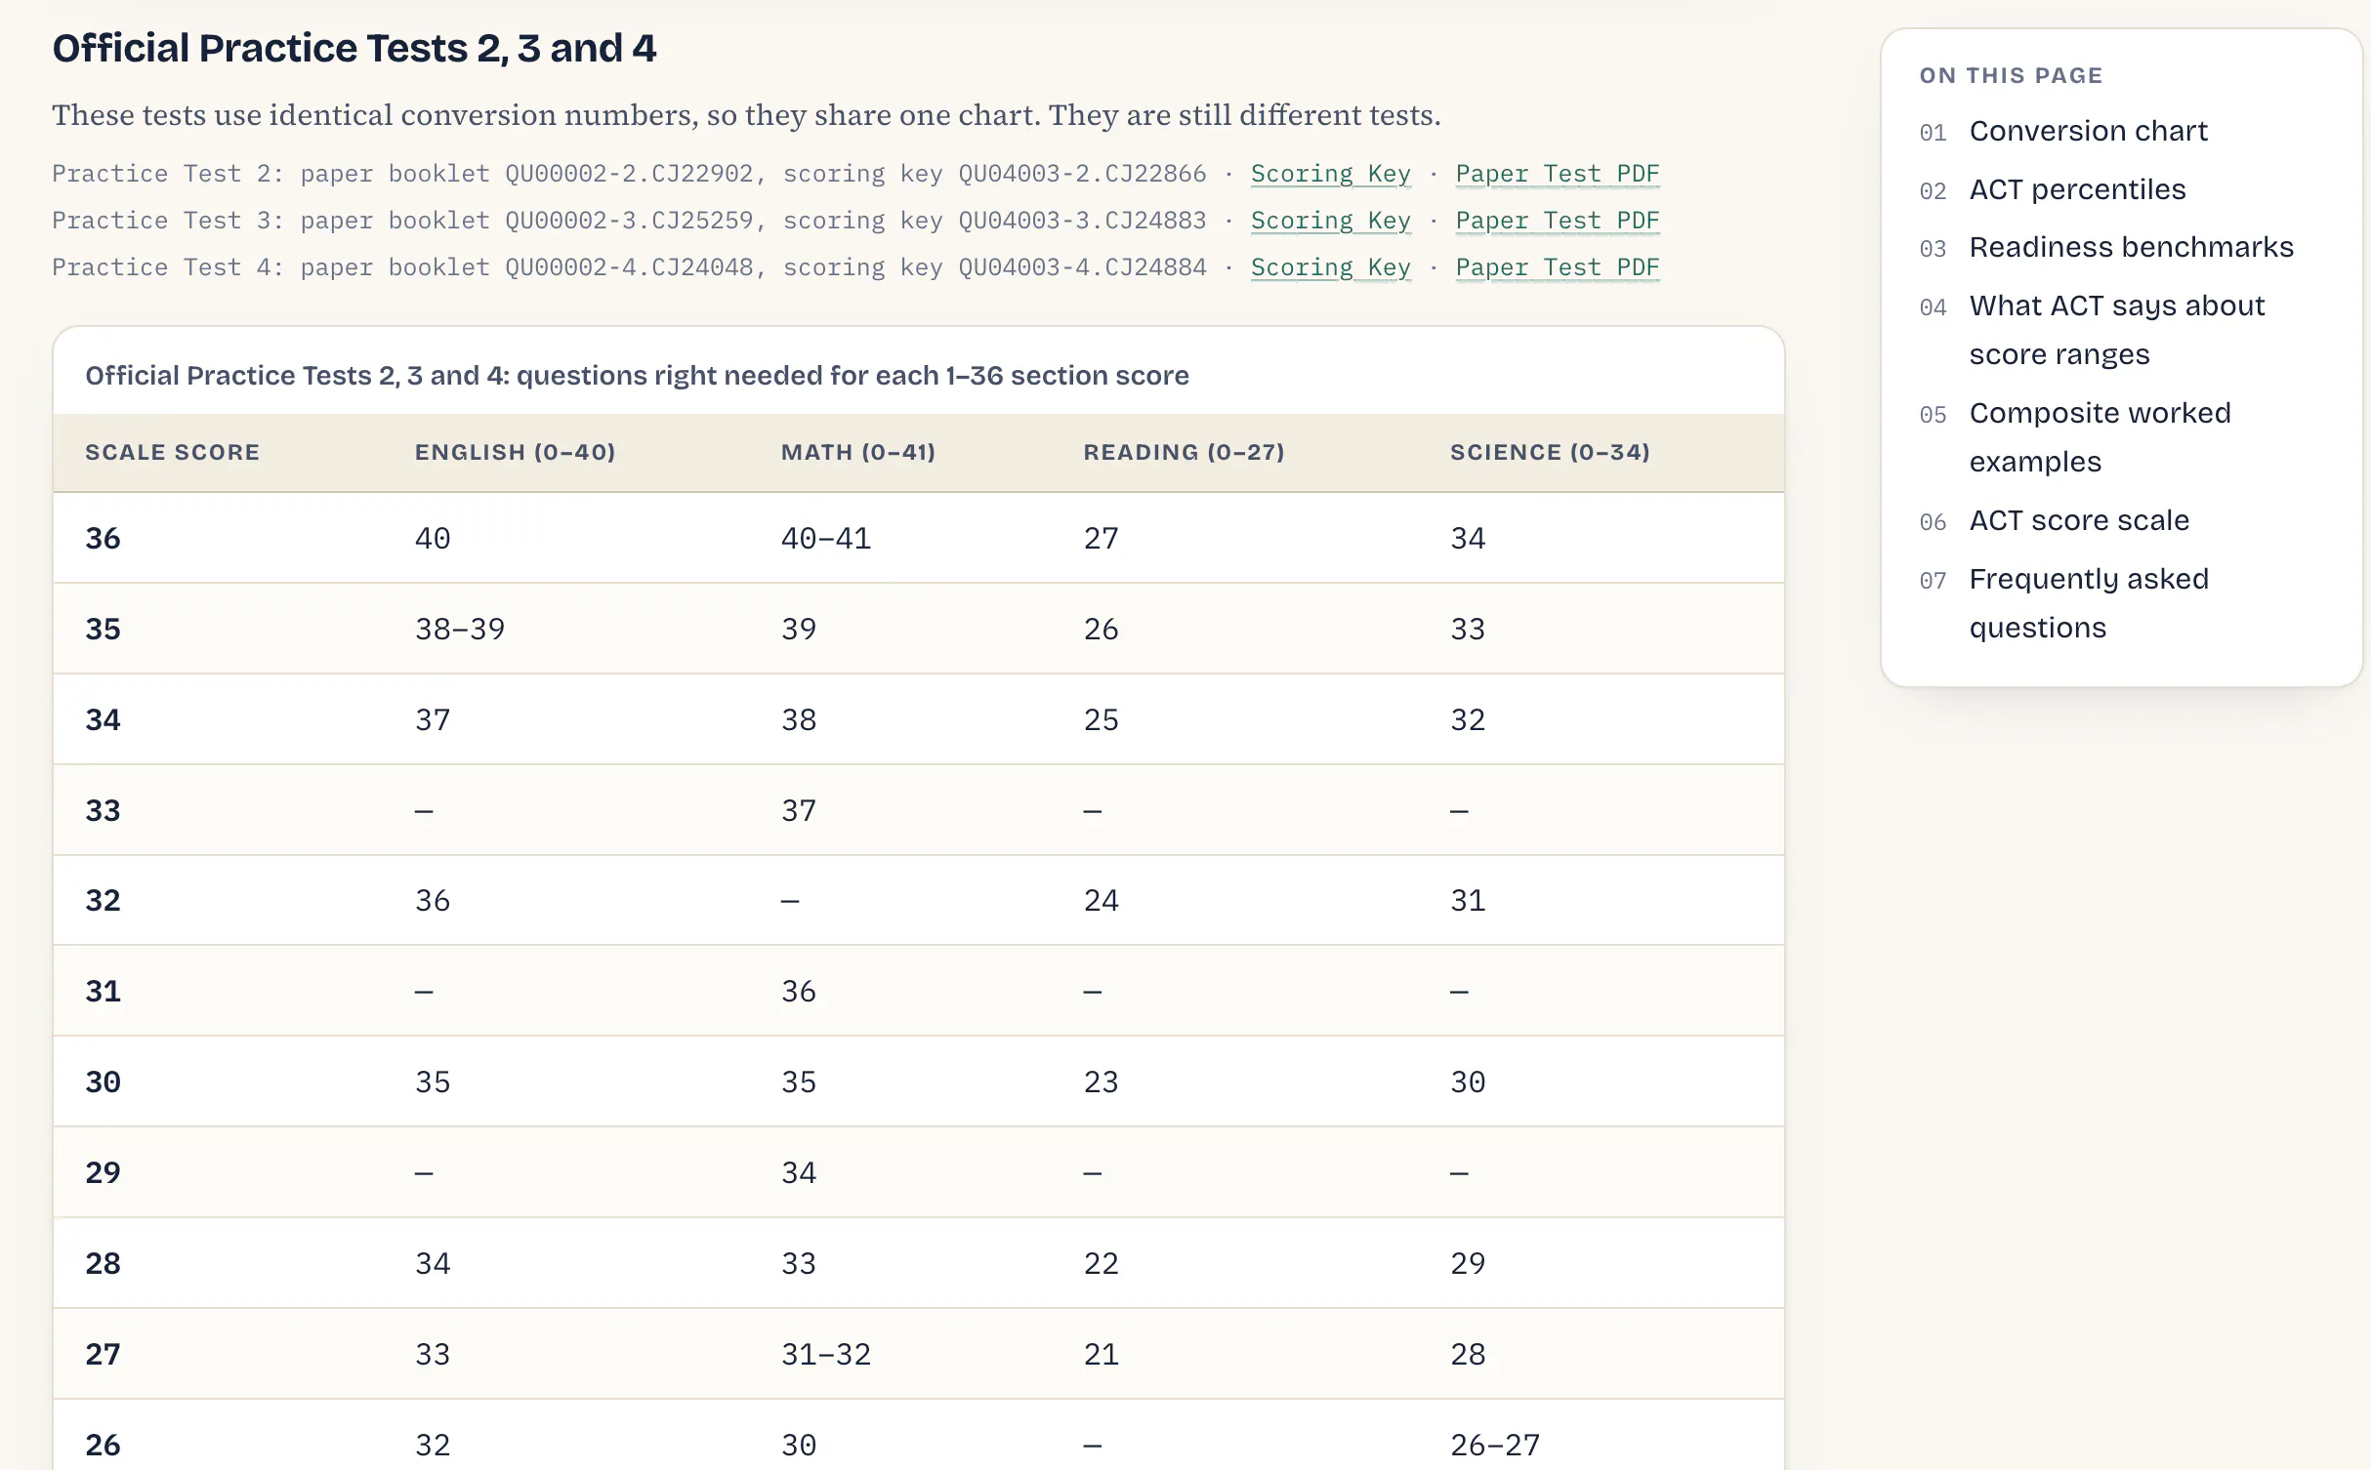Viewport: 2371px width, 1470px height.
Task: Click the MATH (0–41) column header
Action: pos(857,452)
